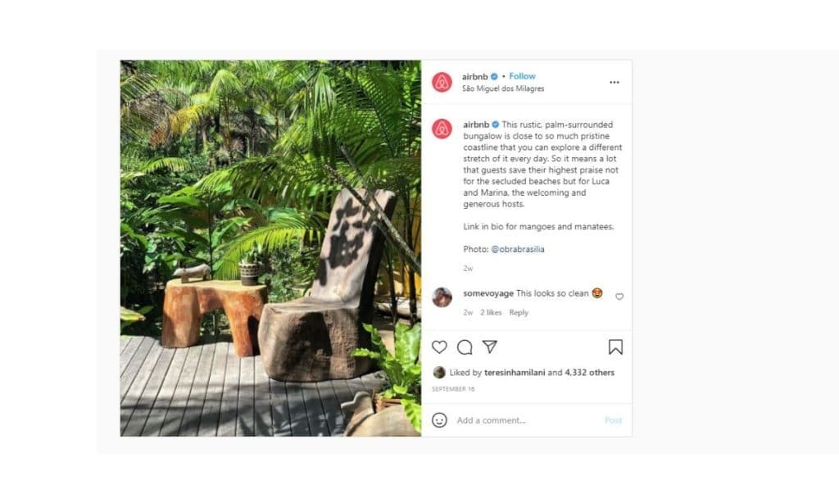Follow the airbnb account
This screenshot has width=839, height=489.
click(522, 76)
